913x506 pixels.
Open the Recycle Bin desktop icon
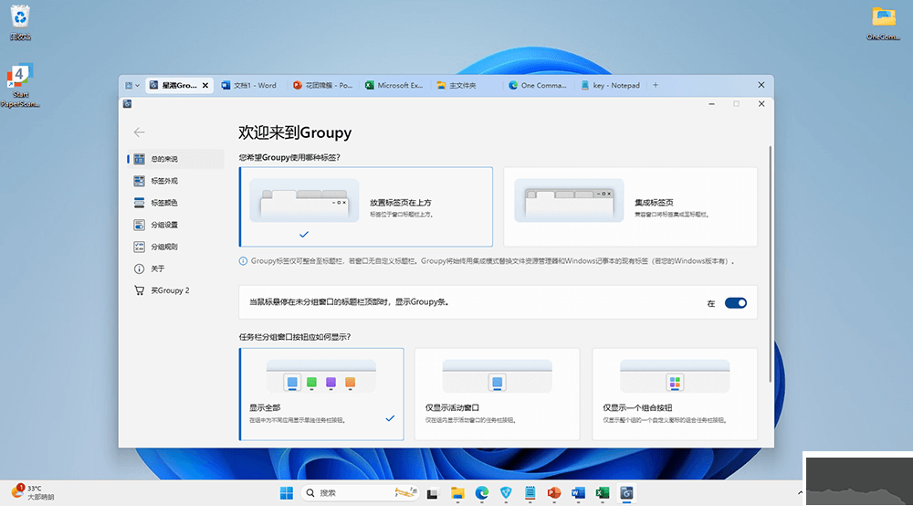tap(20, 24)
